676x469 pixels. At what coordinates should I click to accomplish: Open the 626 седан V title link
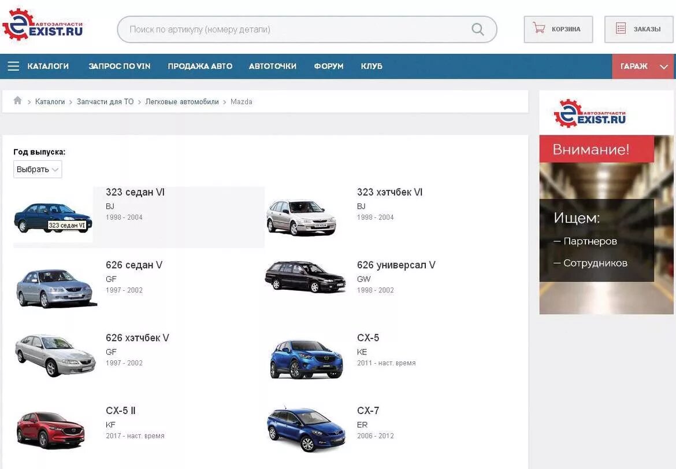pos(134,265)
